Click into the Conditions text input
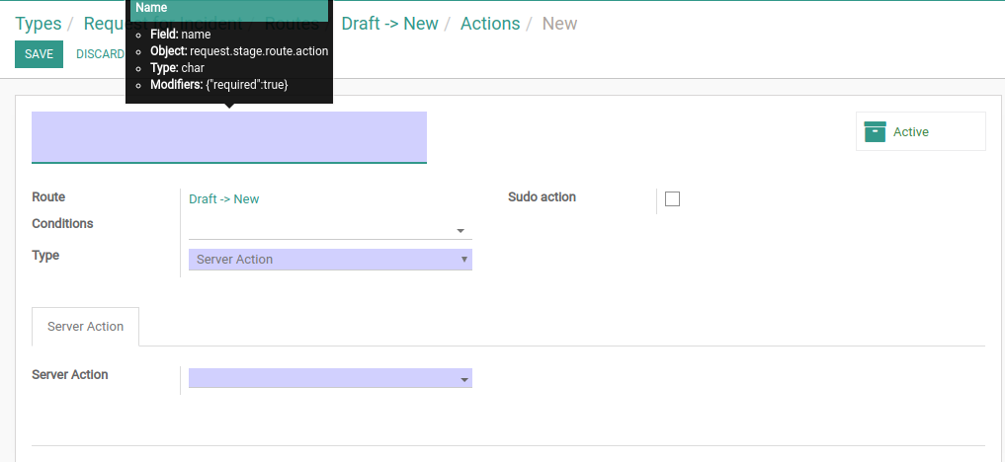Screen dimensions: 1005x462 (x=320, y=231)
